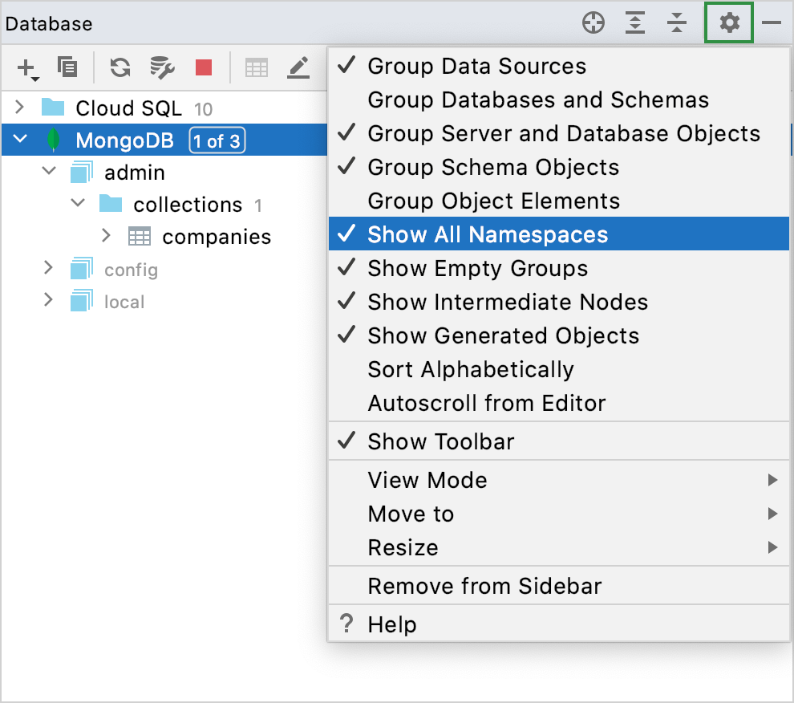
Task: Open the View Mode submenu
Action: tap(427, 480)
